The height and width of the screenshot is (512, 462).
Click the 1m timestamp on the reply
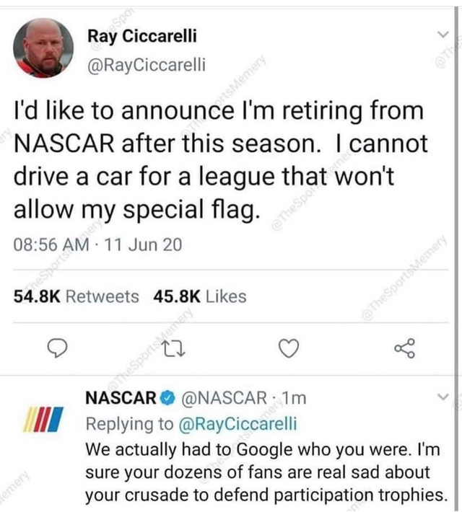point(294,397)
